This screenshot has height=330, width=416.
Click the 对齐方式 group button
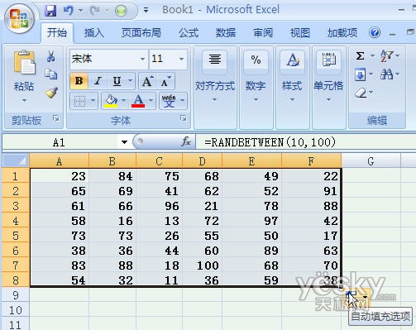[x=215, y=86]
